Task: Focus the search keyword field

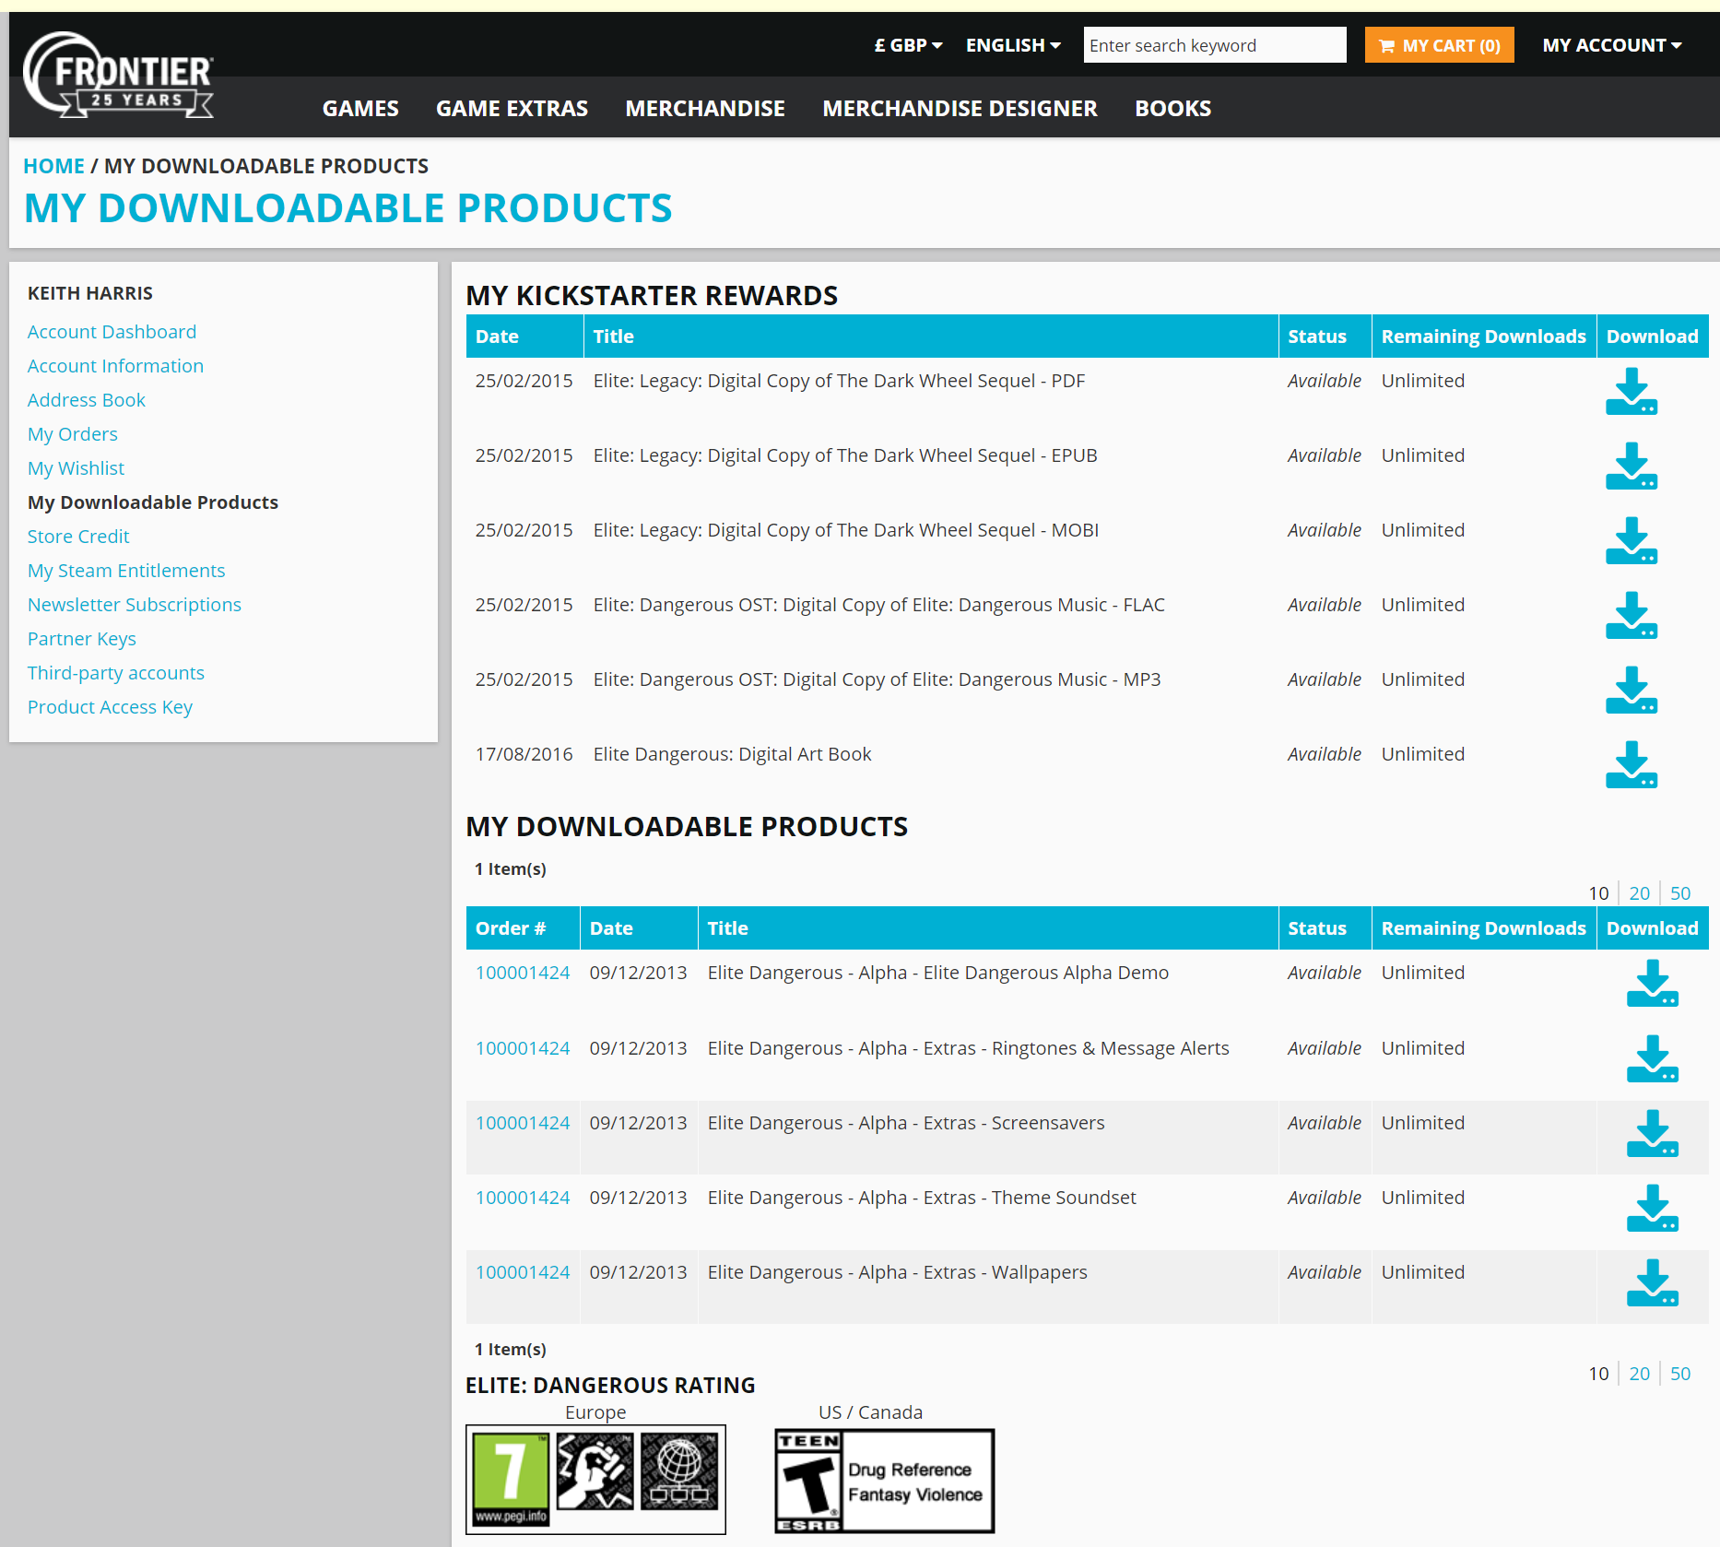Action: pyautogui.click(x=1214, y=45)
